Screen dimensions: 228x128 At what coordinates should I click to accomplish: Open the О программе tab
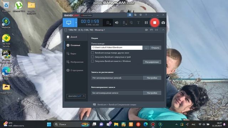(76, 70)
